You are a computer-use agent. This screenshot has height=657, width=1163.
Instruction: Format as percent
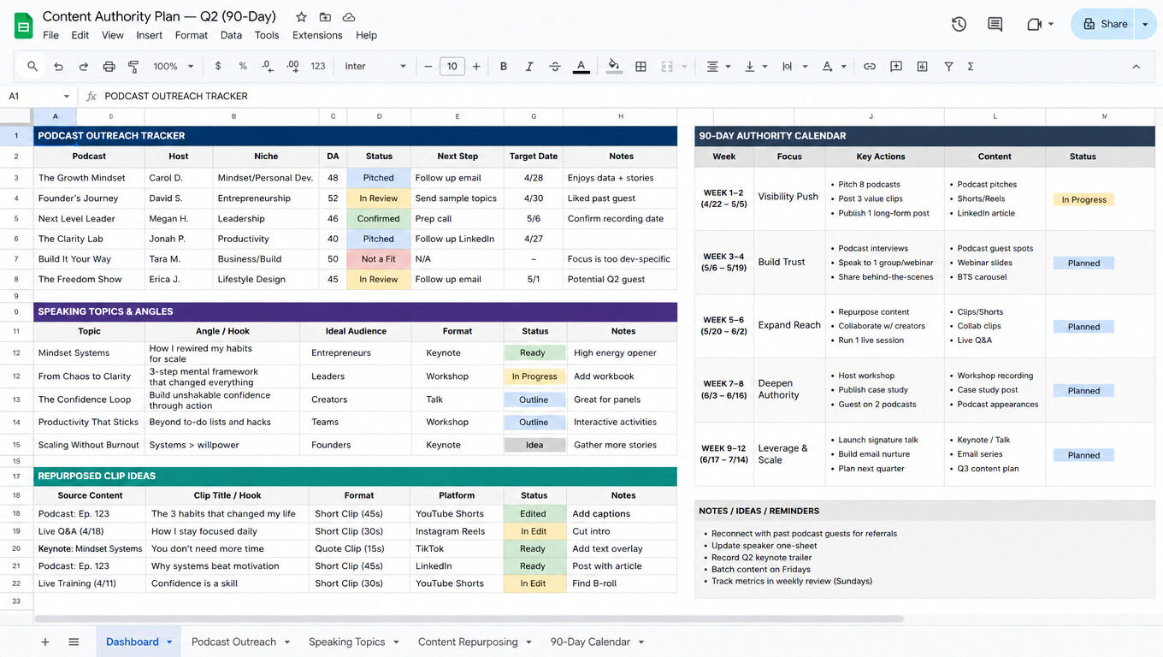243,66
